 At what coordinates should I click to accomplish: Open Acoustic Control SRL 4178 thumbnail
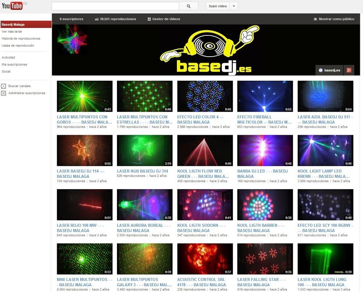click(205, 259)
